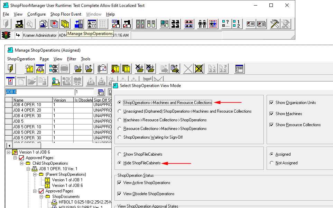Screen dimensions: 333x208
Task: Collapse Approved Pages directly under root node
Action: click(15, 158)
